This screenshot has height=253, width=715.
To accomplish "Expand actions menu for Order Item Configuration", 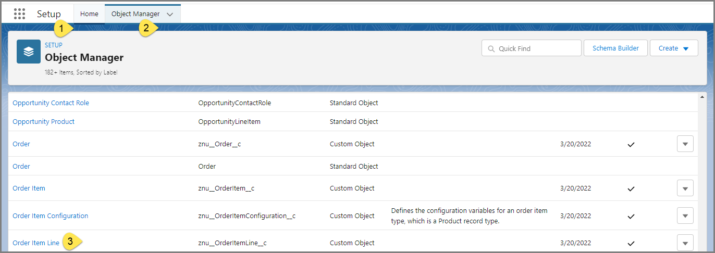I will tap(685, 216).
